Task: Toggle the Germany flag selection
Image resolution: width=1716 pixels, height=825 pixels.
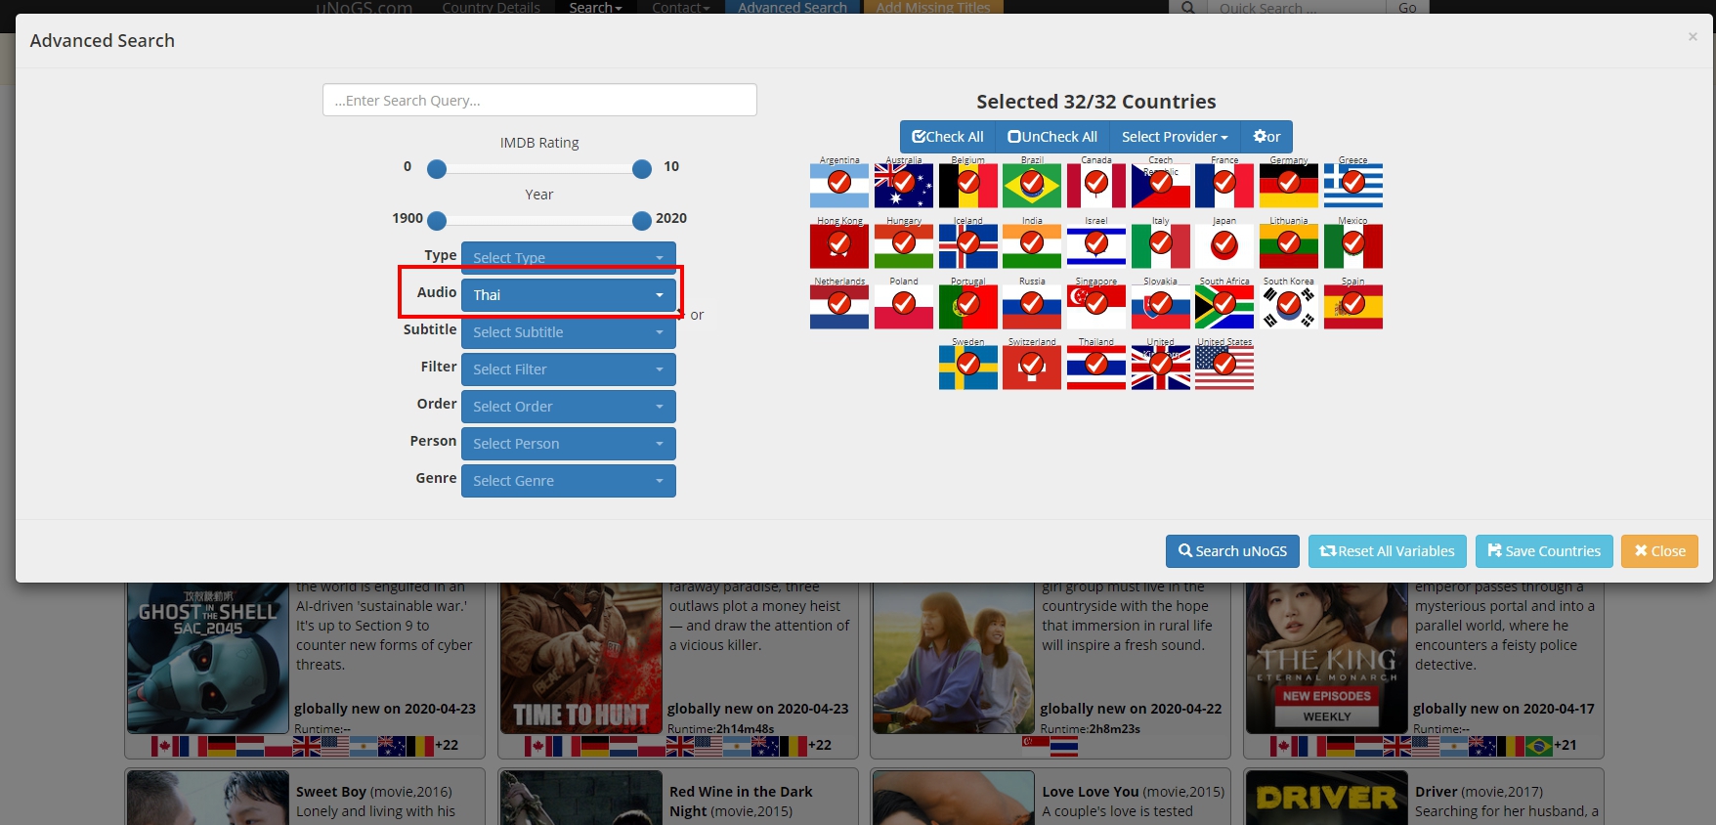Action: [1289, 185]
